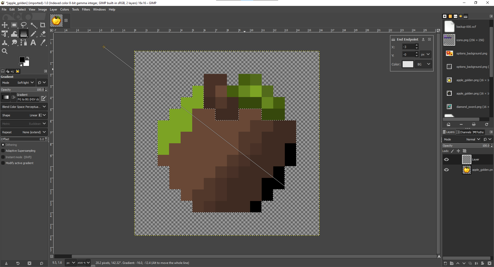Select the Paths tool
The height and width of the screenshot is (267, 494).
(24, 42)
